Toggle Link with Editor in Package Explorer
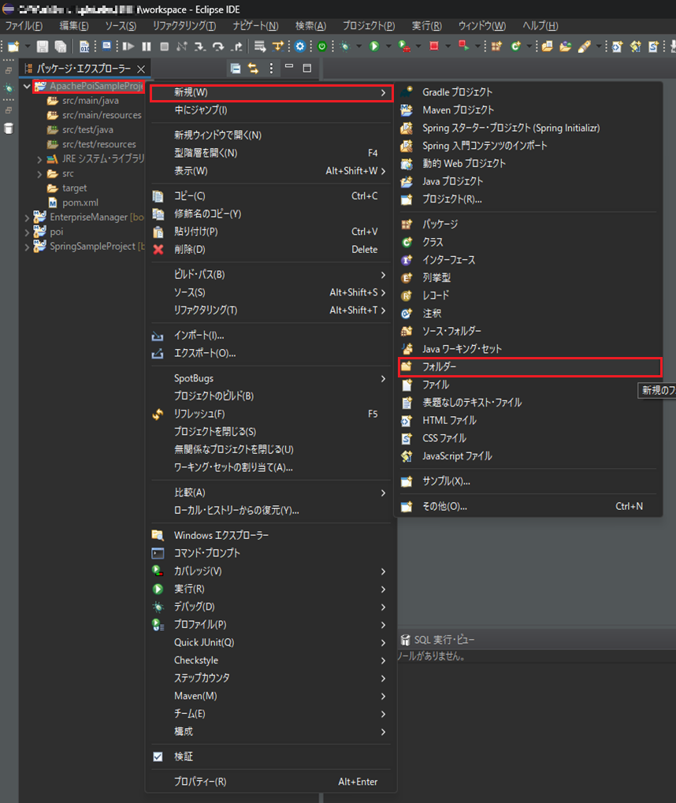The image size is (676, 803). pos(253,68)
